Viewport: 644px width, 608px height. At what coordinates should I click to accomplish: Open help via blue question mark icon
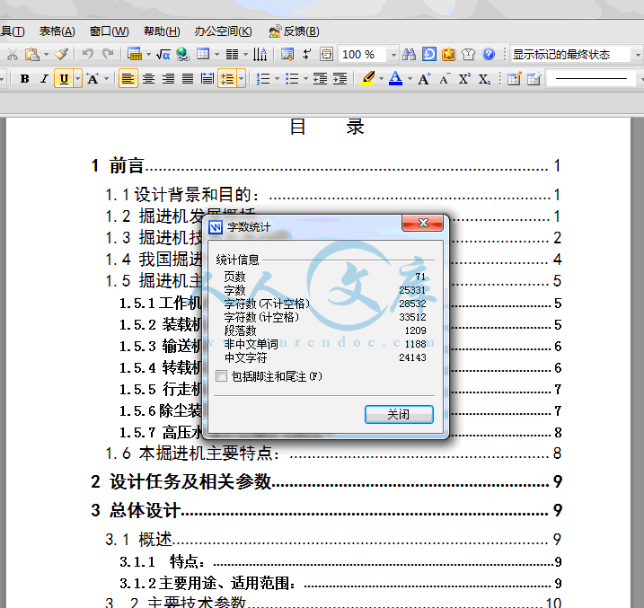click(489, 54)
